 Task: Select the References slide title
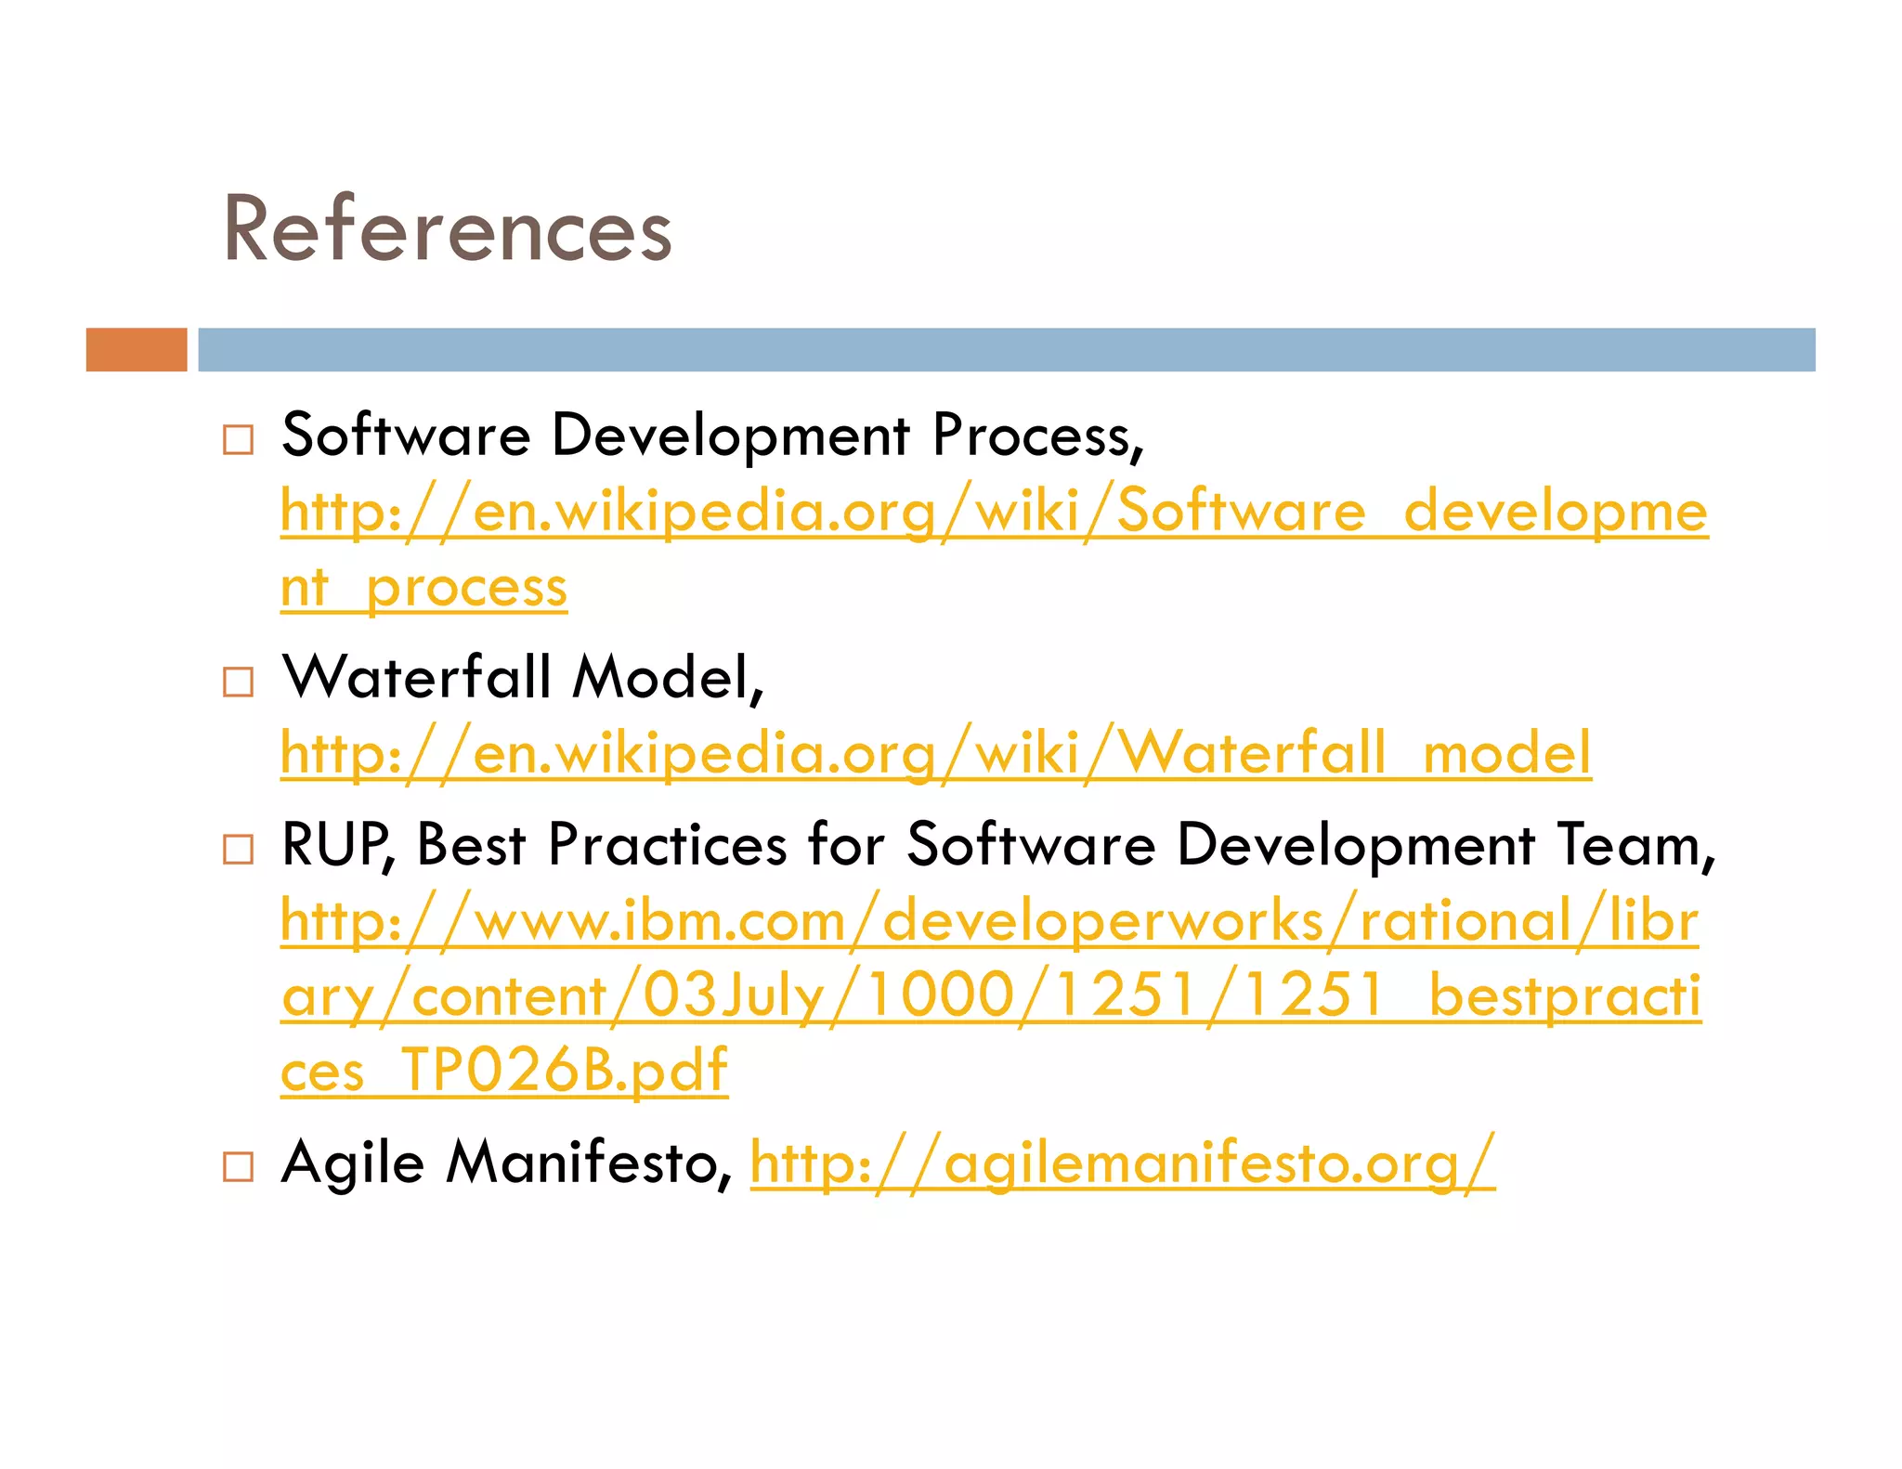pos(447,229)
